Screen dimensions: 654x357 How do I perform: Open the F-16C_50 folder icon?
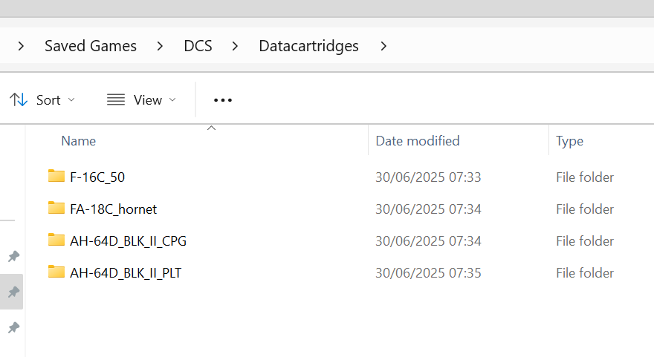[56, 176]
